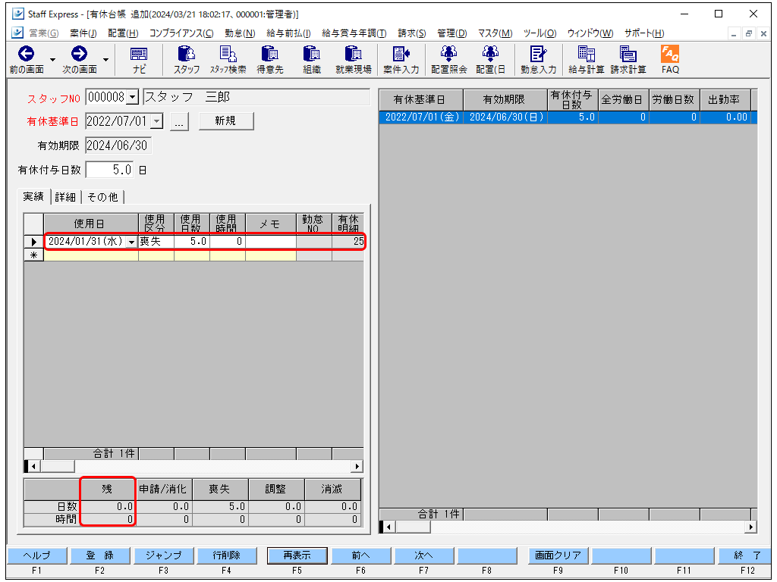The image size is (777, 582).
Task: Select the 2022/07/01(金) row in right grid
Action: click(568, 117)
